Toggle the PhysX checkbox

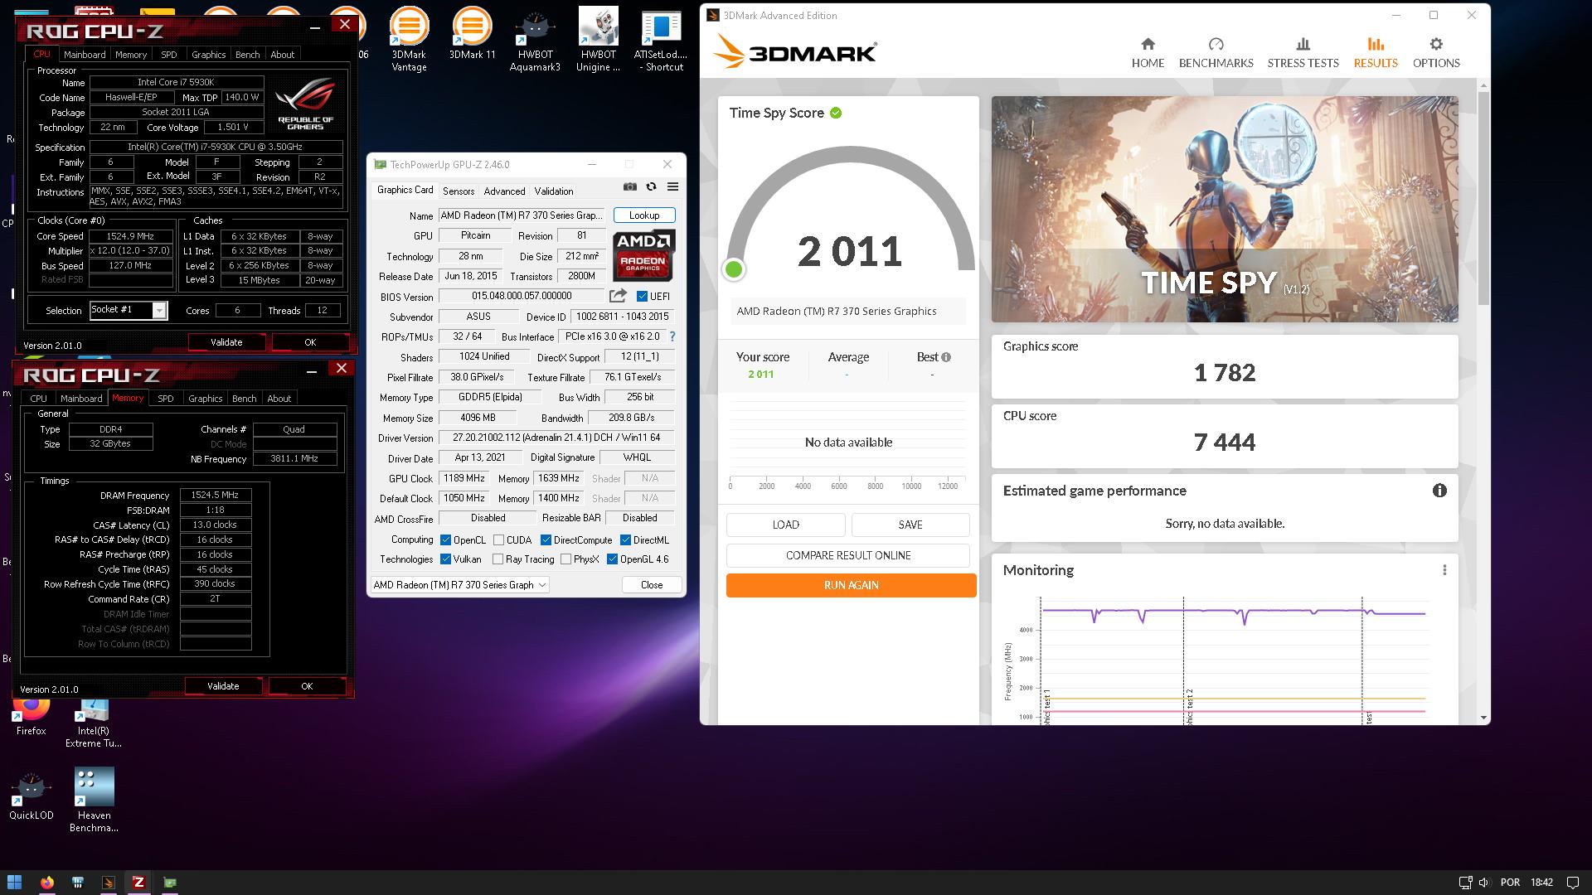[565, 559]
